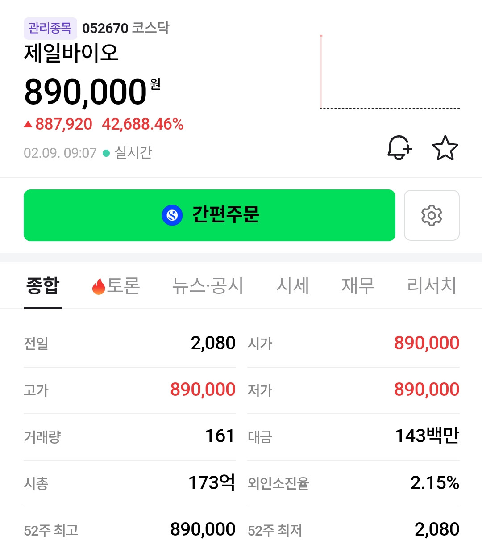Click the green 실시간 status indicator
Screen dimensions: 482x553
click(x=106, y=153)
